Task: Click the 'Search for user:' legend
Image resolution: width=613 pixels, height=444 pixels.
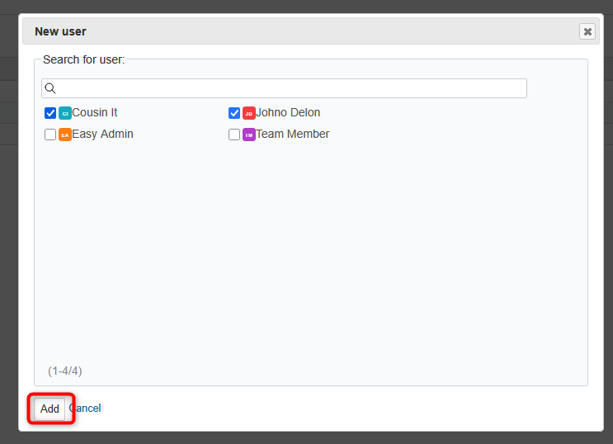Action: click(83, 59)
